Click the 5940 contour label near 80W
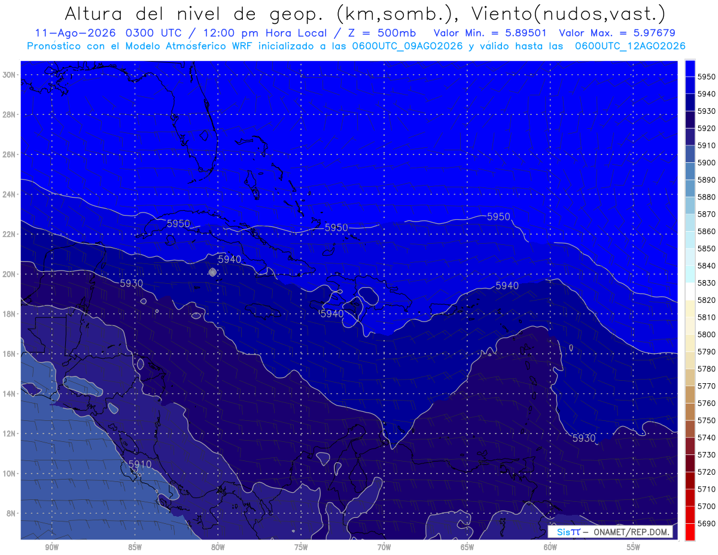This screenshot has width=718, height=555. click(230, 259)
